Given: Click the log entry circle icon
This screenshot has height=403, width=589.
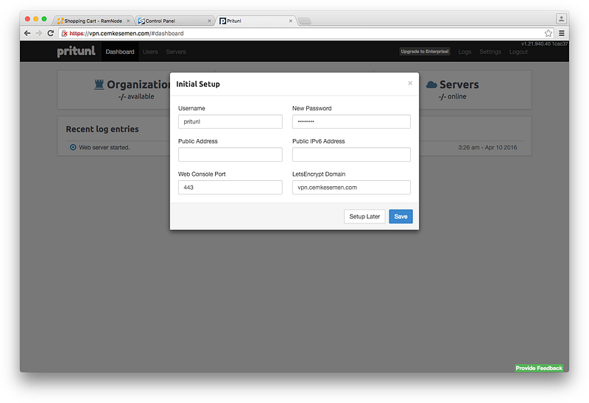Looking at the screenshot, I should tap(73, 148).
